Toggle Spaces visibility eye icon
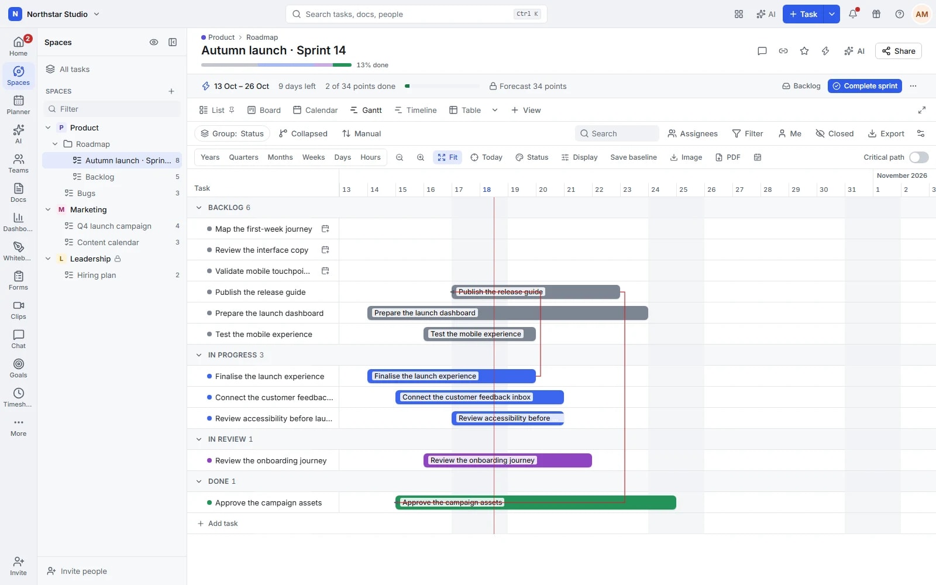The height and width of the screenshot is (585, 936). [154, 42]
